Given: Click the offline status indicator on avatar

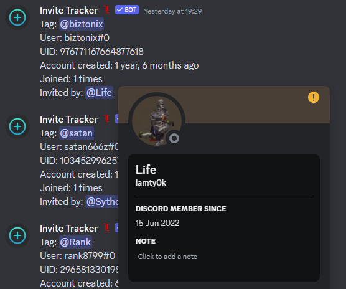Looking at the screenshot, I should pos(174,138).
